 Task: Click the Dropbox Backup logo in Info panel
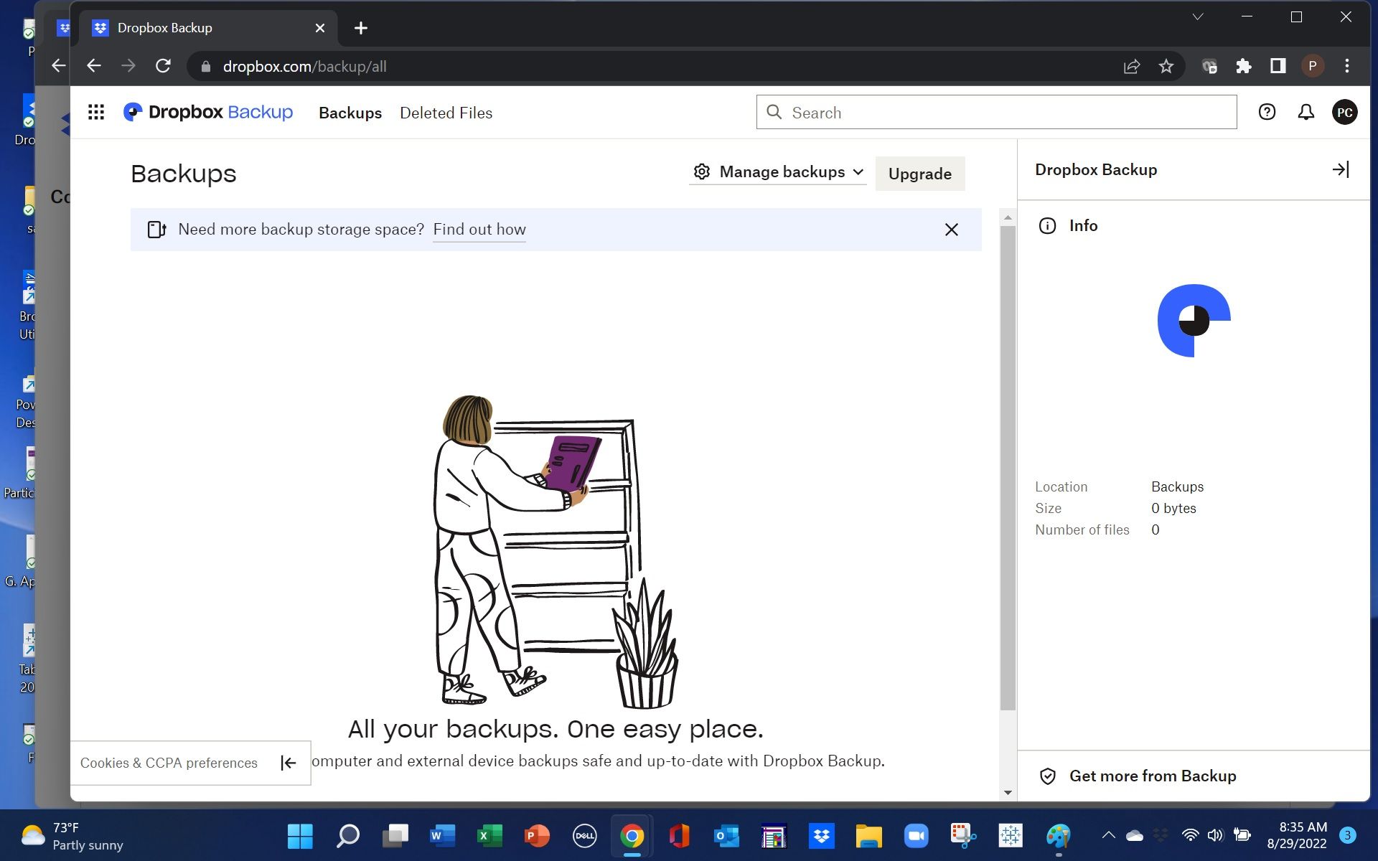[1194, 321]
